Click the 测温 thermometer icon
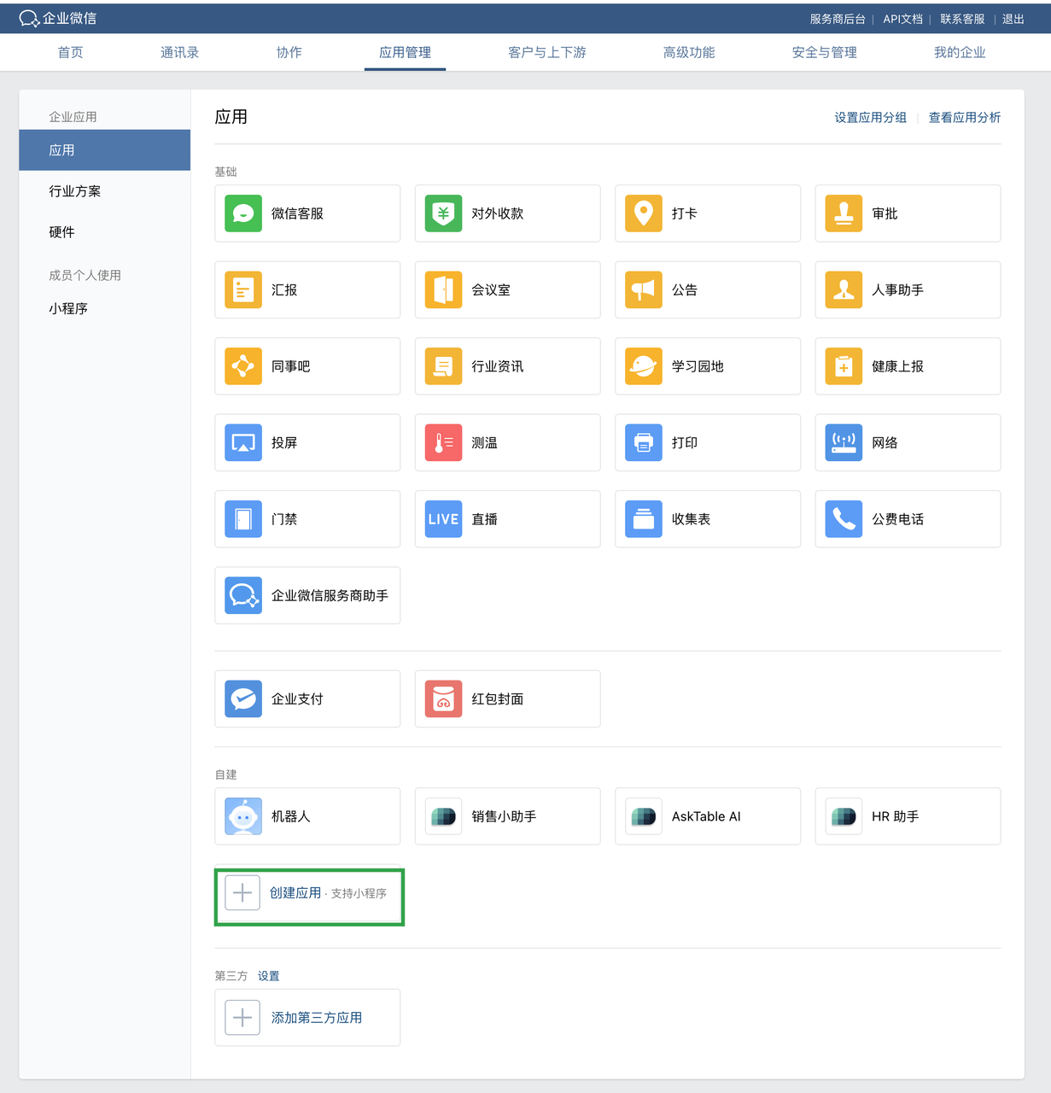Image resolution: width=1051 pixels, height=1093 pixels. point(443,442)
